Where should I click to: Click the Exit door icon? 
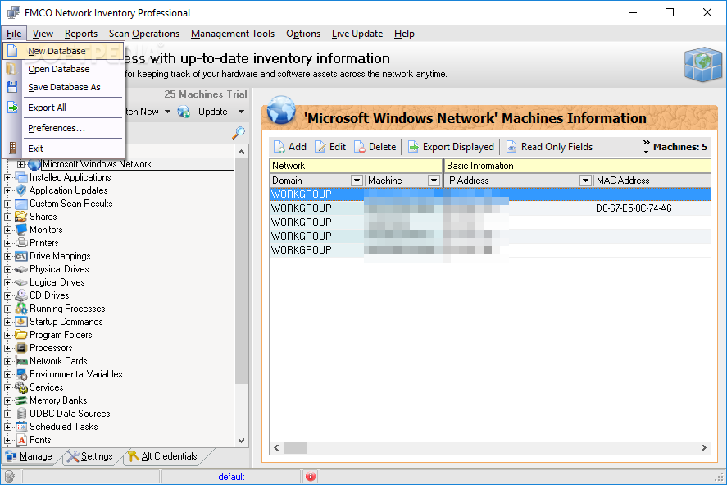coord(12,148)
